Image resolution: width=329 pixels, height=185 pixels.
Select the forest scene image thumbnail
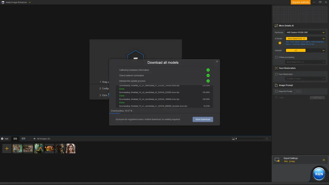39,149
